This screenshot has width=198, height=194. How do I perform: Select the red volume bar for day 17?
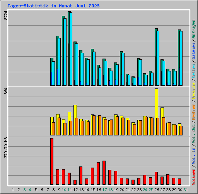[x=104, y=173]
